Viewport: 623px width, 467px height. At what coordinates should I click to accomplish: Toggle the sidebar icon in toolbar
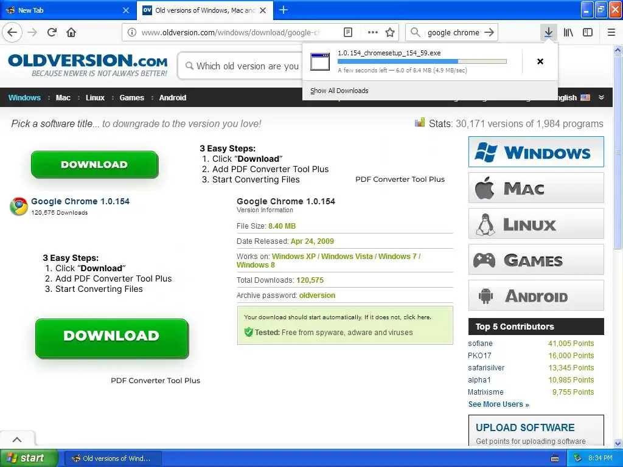(x=588, y=32)
